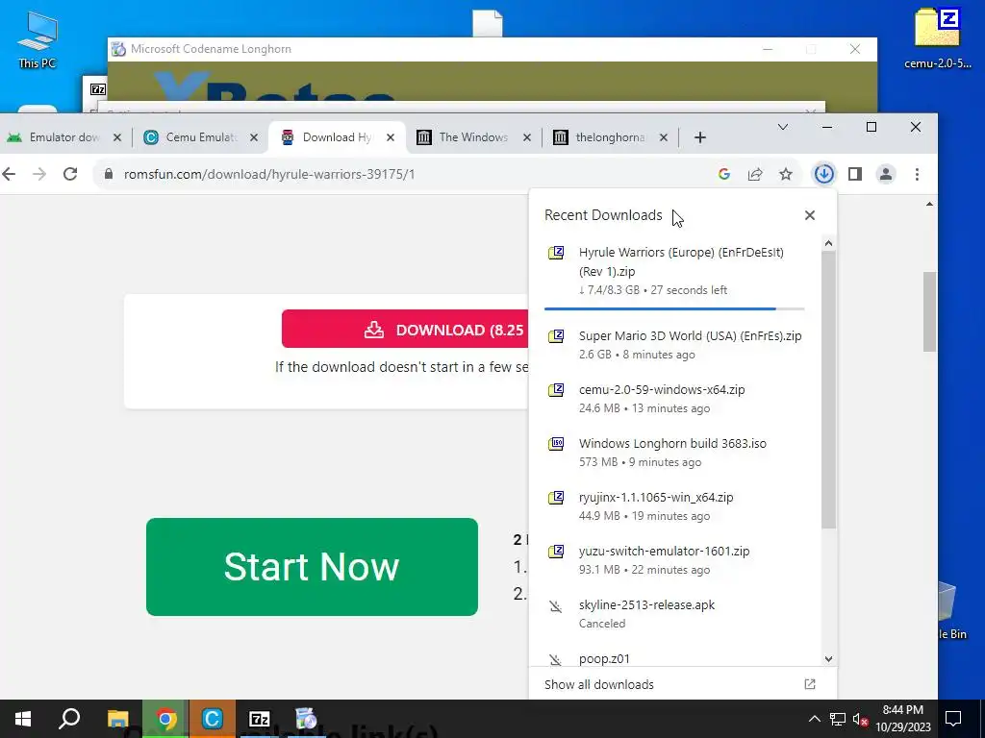Screen dimensions: 985x738
Task: Open the taskbar clock 8:44 PM
Action: click(x=902, y=719)
